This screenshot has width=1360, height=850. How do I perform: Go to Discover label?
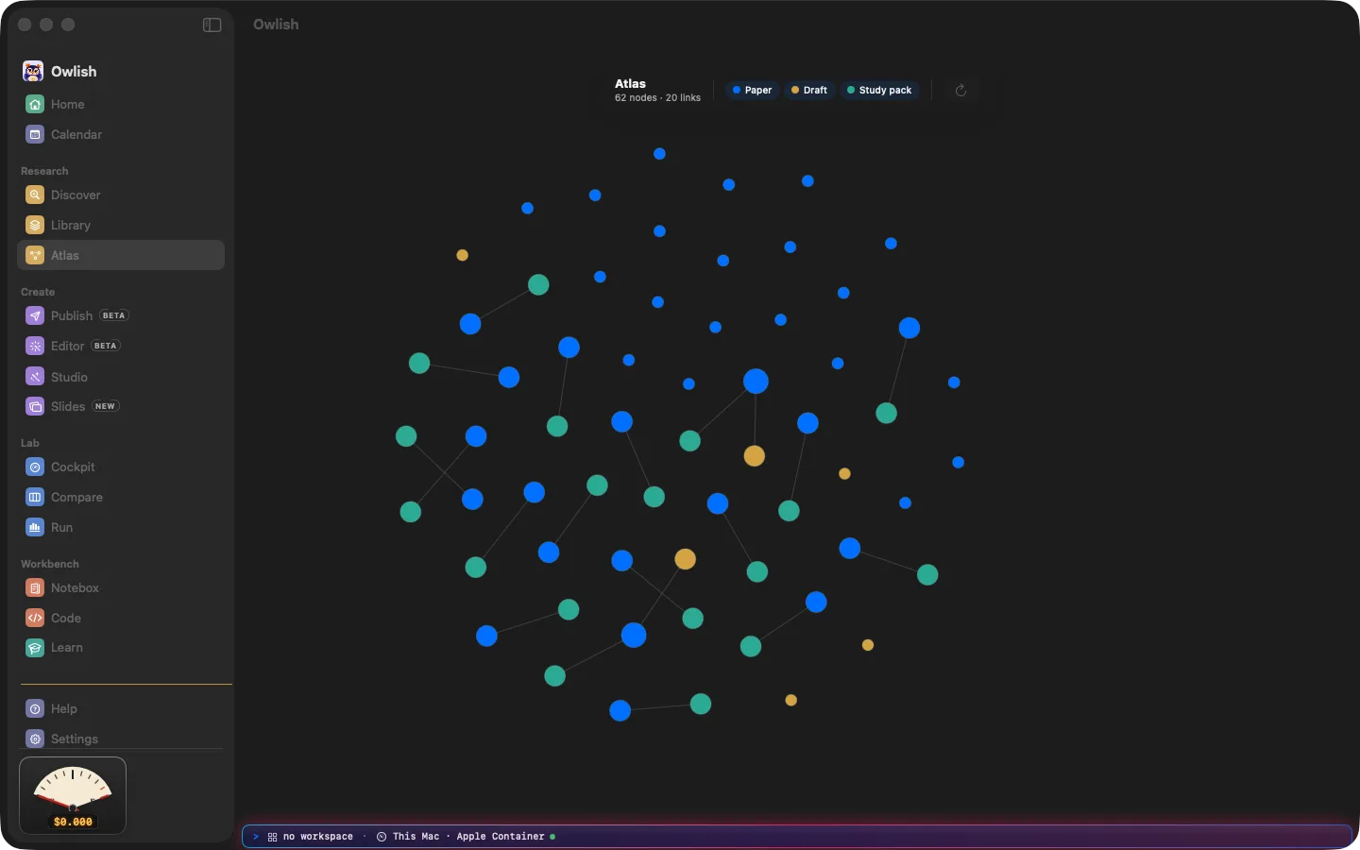click(76, 195)
